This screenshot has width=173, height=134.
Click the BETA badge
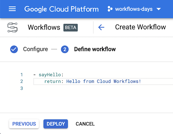click(71, 28)
